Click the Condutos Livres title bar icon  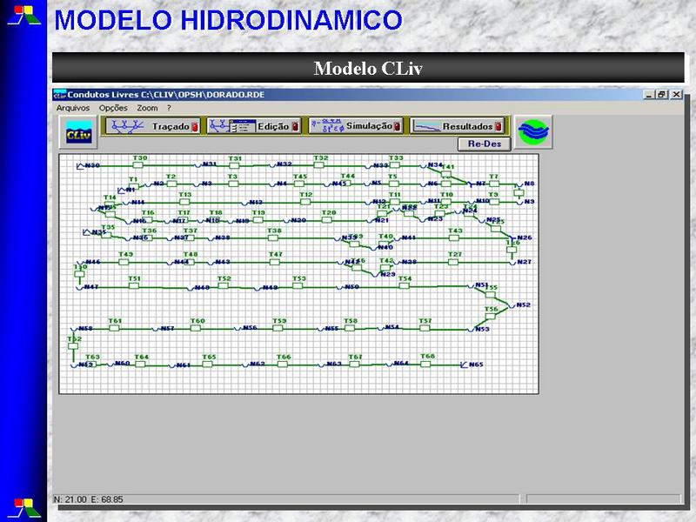[59, 95]
